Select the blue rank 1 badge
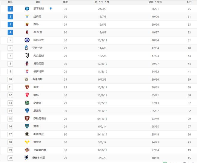The image size is (197, 163). click(x=10, y=9)
